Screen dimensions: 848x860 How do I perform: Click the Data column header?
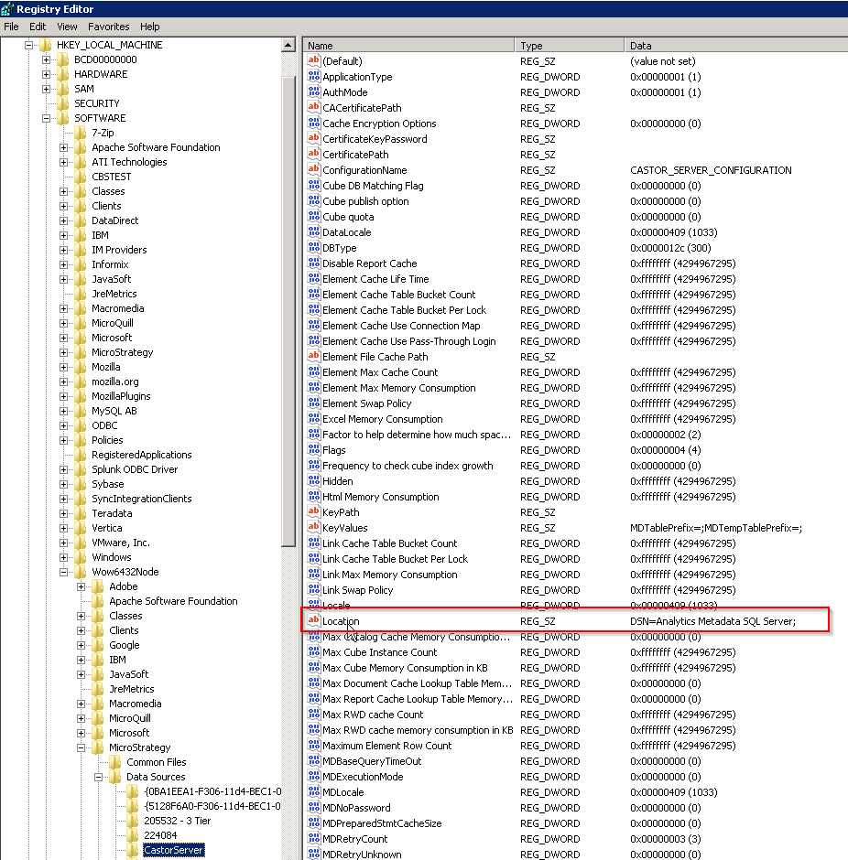(733, 45)
